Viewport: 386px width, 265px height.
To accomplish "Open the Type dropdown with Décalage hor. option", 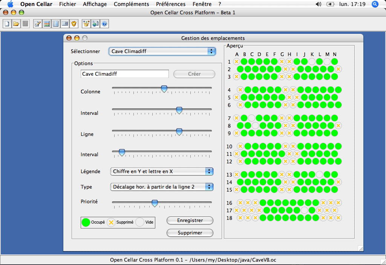I will [162, 187].
